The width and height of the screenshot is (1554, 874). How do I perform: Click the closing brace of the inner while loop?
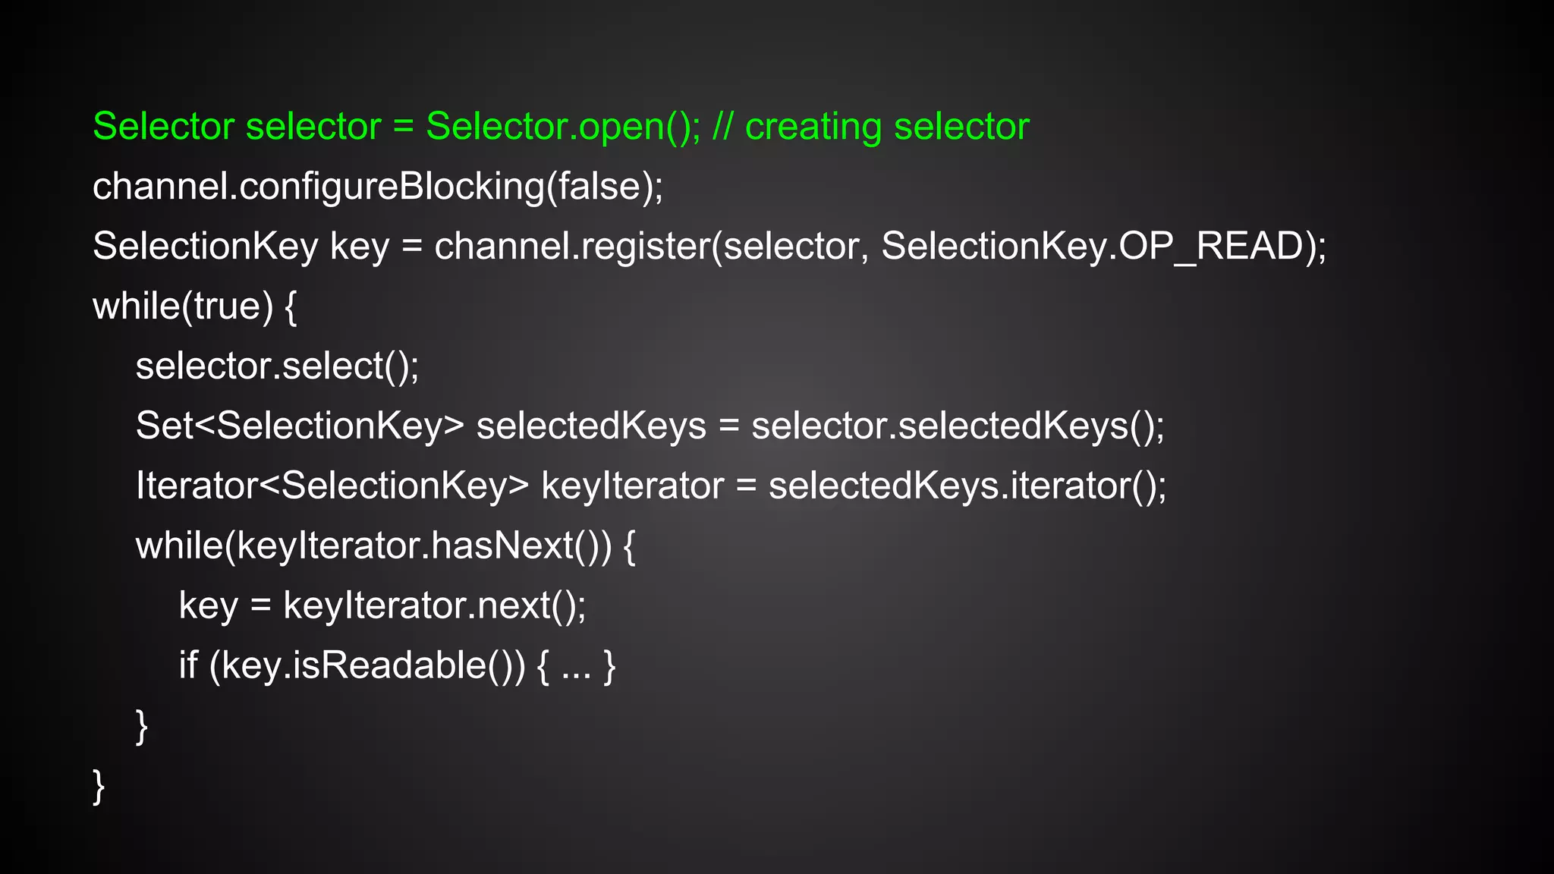click(x=142, y=726)
